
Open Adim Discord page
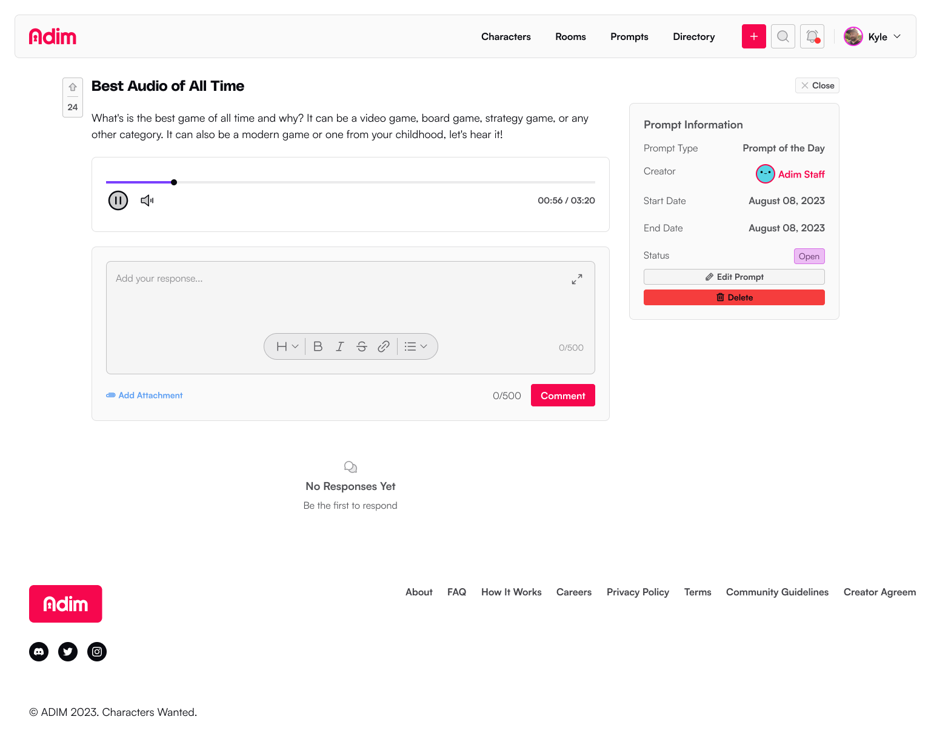(39, 652)
